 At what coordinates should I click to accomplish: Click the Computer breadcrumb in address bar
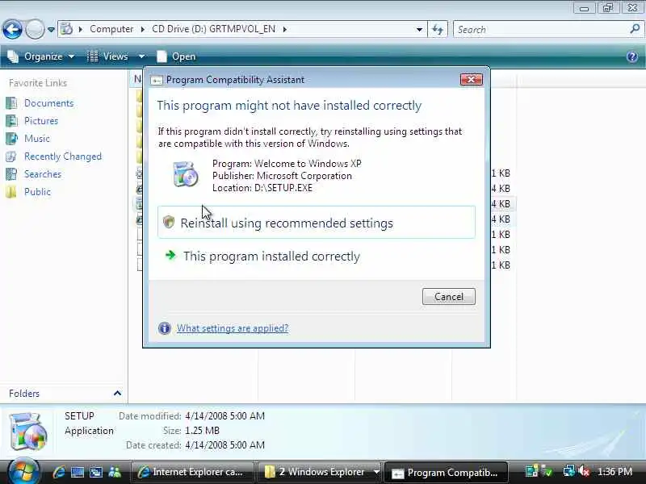tap(111, 29)
